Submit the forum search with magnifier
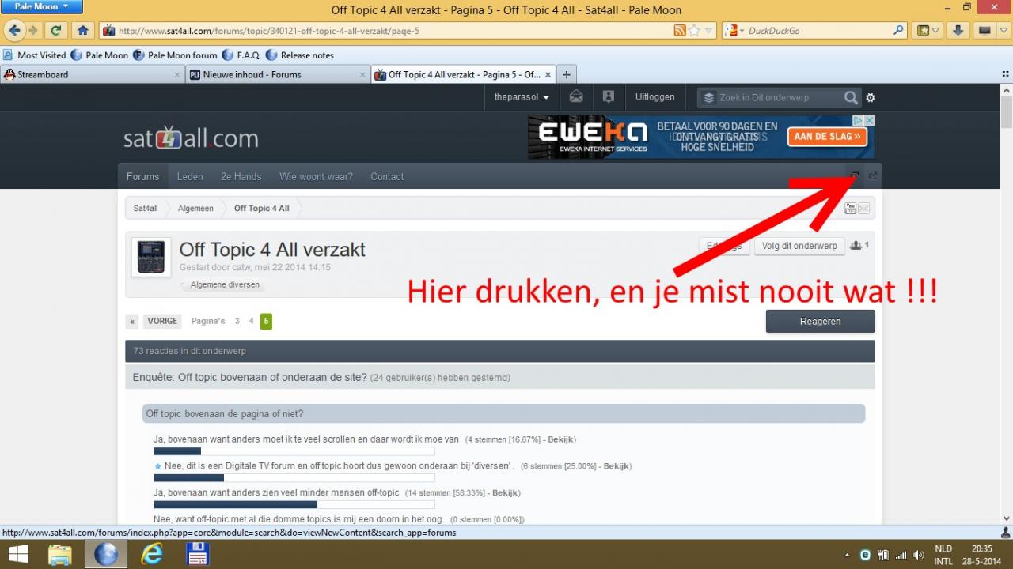Screen dimensions: 1013x569 pos(851,98)
